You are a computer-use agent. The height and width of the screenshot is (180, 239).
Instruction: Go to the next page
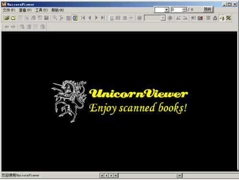click(x=97, y=18)
